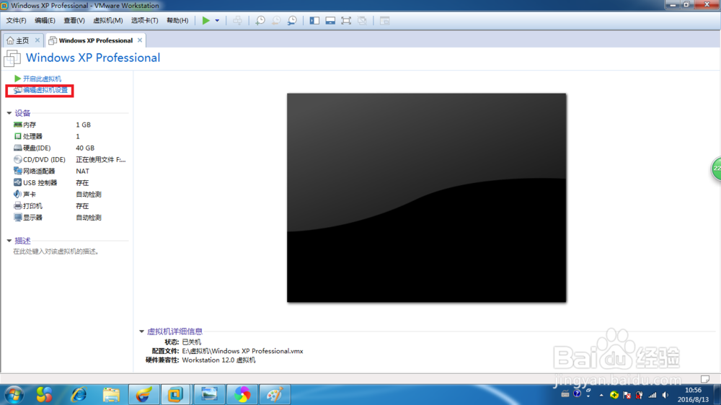Open the 文件(F) menu
Viewport: 721px width, 405px height.
coord(16,20)
